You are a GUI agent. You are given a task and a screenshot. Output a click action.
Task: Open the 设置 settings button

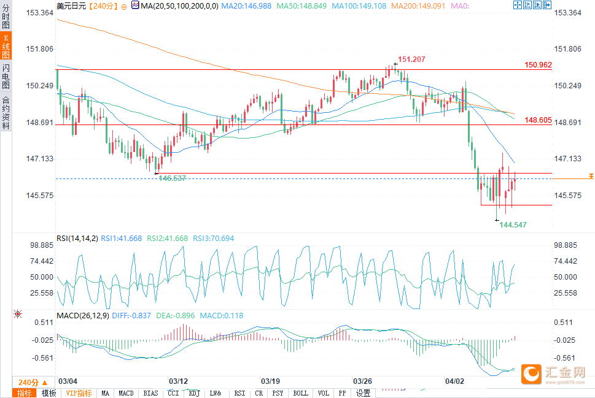coord(363,393)
